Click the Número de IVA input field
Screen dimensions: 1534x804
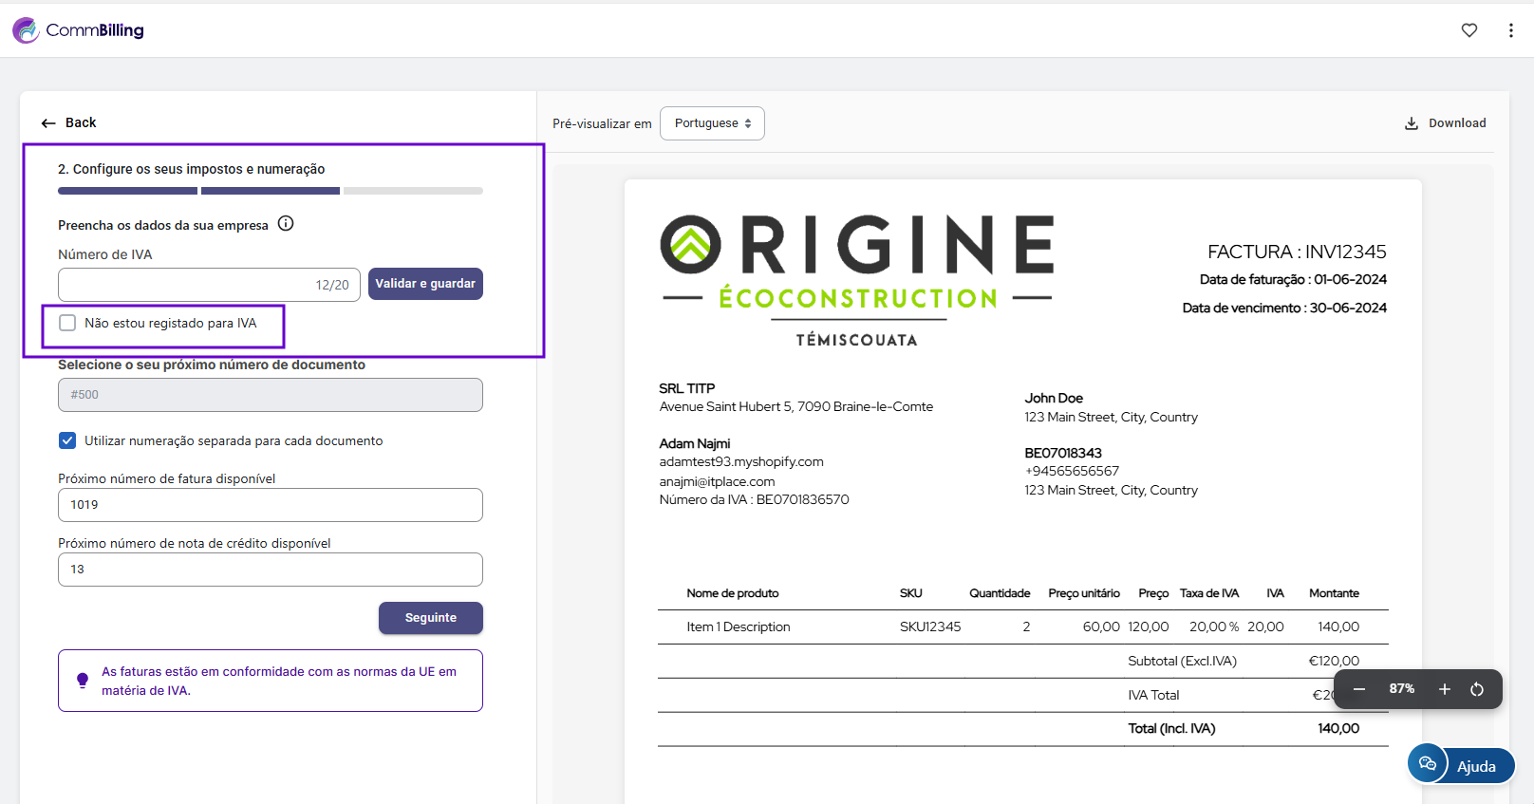(x=185, y=285)
